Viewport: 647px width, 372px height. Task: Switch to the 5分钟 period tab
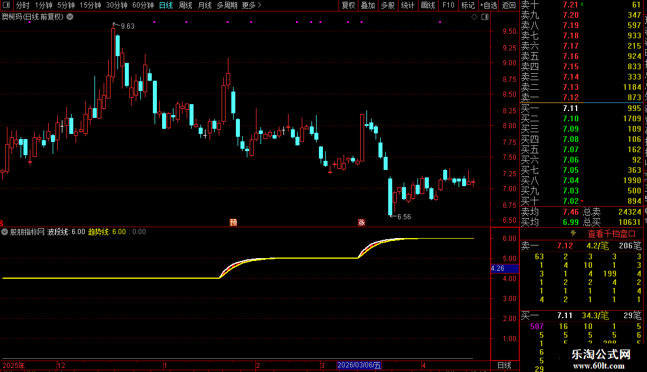point(66,5)
